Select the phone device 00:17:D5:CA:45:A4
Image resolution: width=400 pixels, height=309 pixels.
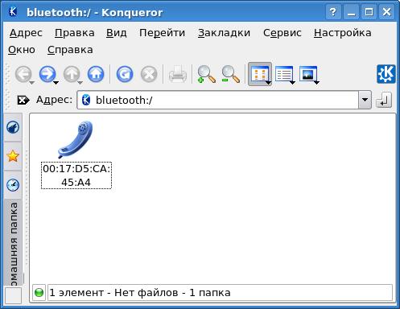(76, 154)
